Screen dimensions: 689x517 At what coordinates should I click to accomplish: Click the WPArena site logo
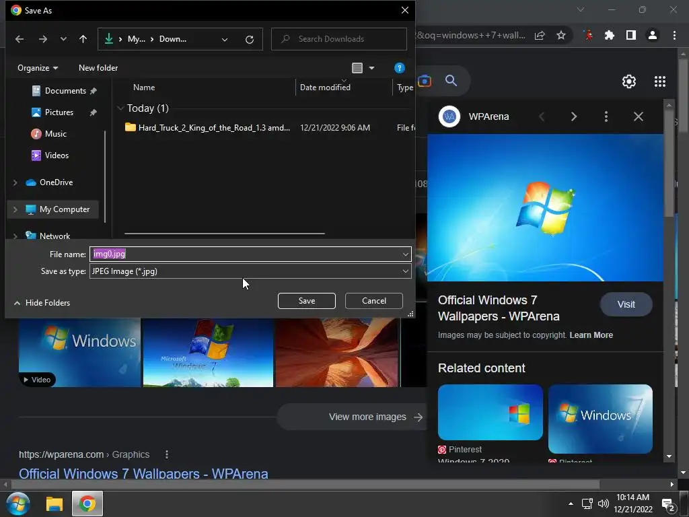click(449, 116)
